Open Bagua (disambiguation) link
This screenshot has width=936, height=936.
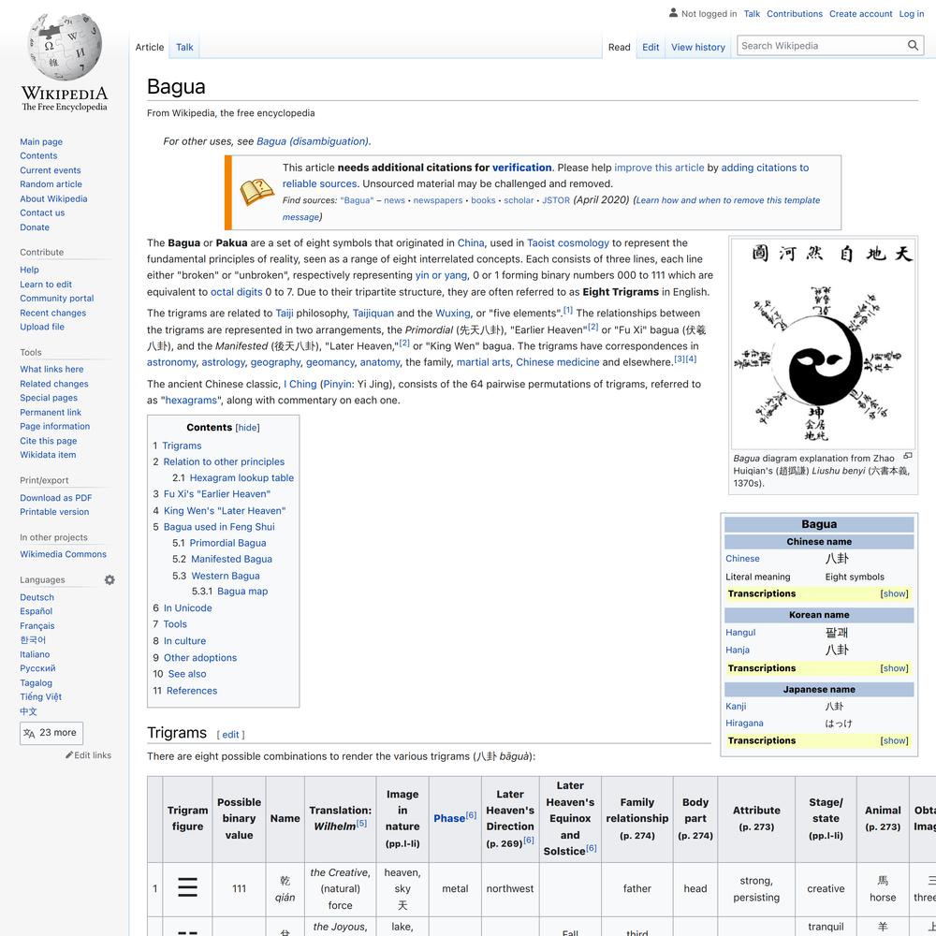tap(314, 141)
